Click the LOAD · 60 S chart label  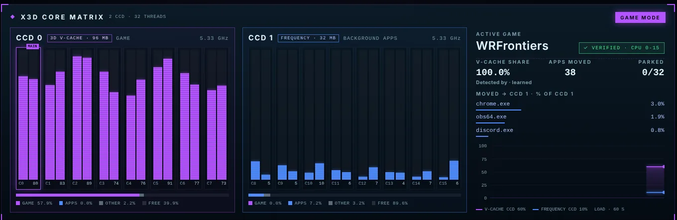tap(609, 209)
